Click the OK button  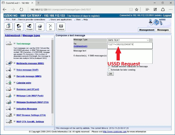110,74
